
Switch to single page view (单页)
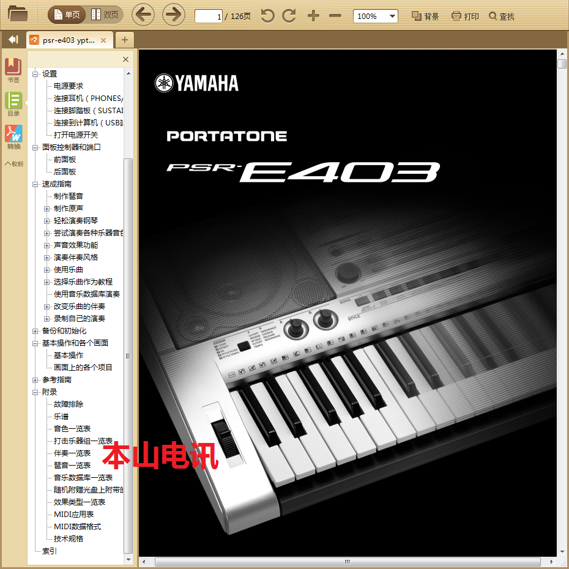point(67,15)
